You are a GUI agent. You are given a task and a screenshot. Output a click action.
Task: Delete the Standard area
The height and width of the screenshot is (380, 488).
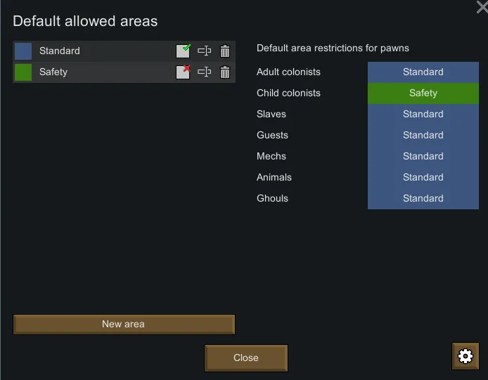[225, 51]
